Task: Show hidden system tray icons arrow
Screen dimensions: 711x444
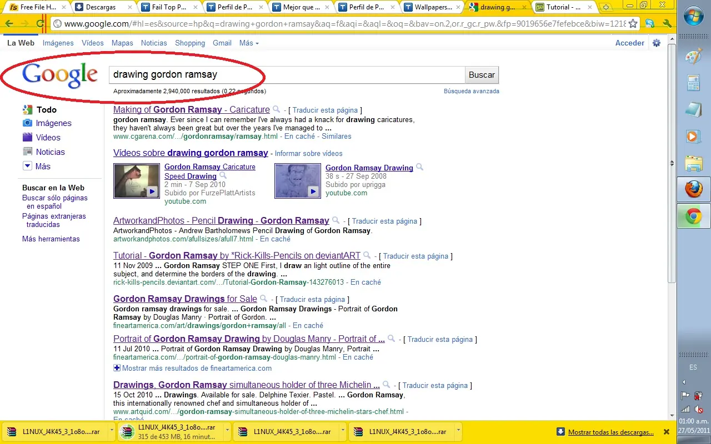Action: [x=684, y=382]
